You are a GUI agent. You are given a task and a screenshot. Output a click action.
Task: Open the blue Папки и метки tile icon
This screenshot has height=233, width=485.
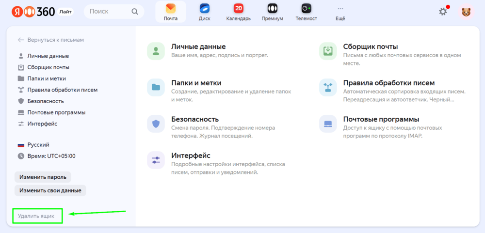(x=156, y=88)
